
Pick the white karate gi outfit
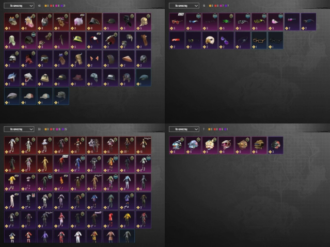(x=77, y=237)
